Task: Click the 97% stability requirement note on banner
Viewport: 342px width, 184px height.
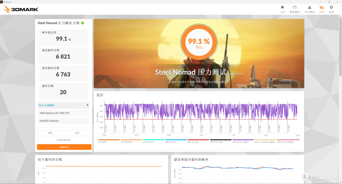Action: 198,82
